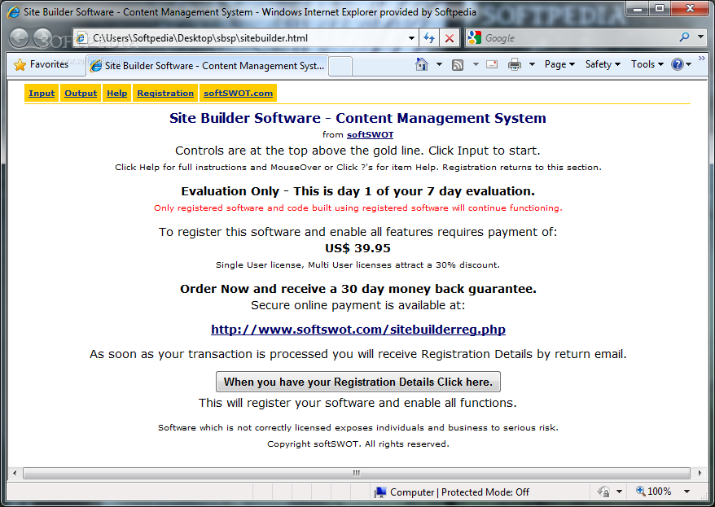Screen dimensions: 715x507
Task: Open the Page menu
Action: point(559,64)
